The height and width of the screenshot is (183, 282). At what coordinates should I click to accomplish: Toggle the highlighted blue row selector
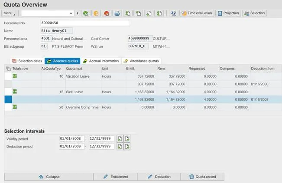click(x=8, y=99)
